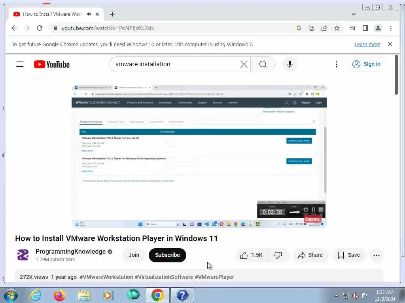The width and height of the screenshot is (405, 303).
Task: Run search with the magnifier button
Action: click(263, 64)
